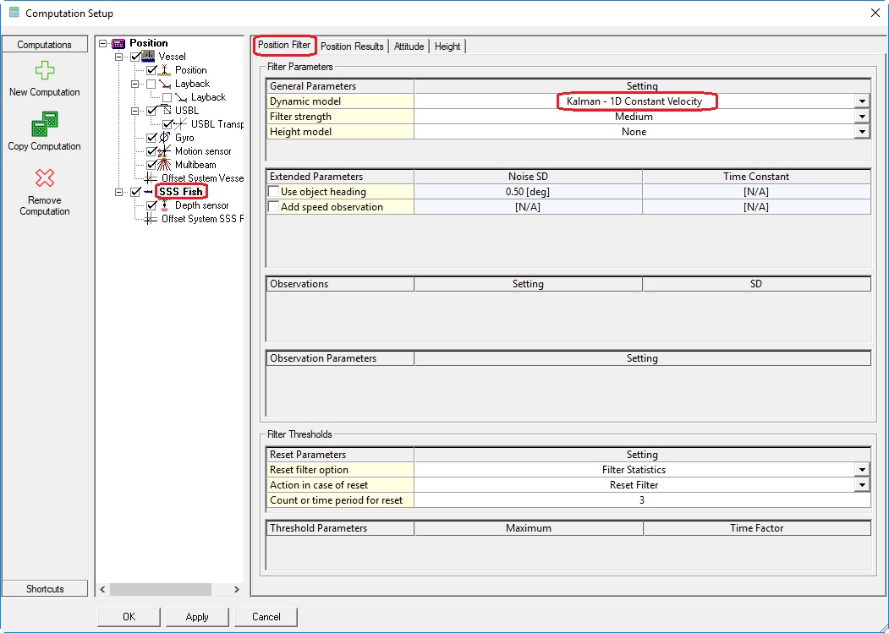Select the Multibeam sensor icon
The width and height of the screenshot is (889, 633).
[x=165, y=165]
